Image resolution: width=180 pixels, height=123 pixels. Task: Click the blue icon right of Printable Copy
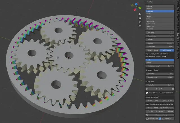coord(160,119)
